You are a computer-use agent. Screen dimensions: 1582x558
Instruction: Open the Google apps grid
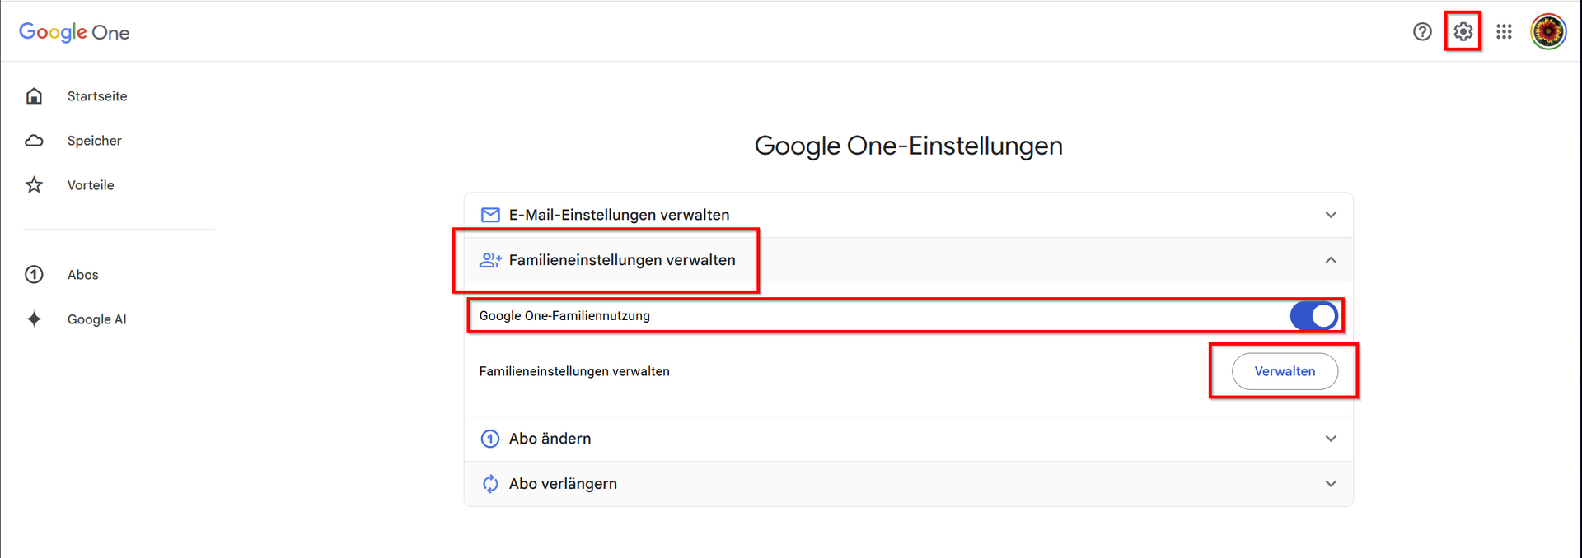tap(1504, 32)
